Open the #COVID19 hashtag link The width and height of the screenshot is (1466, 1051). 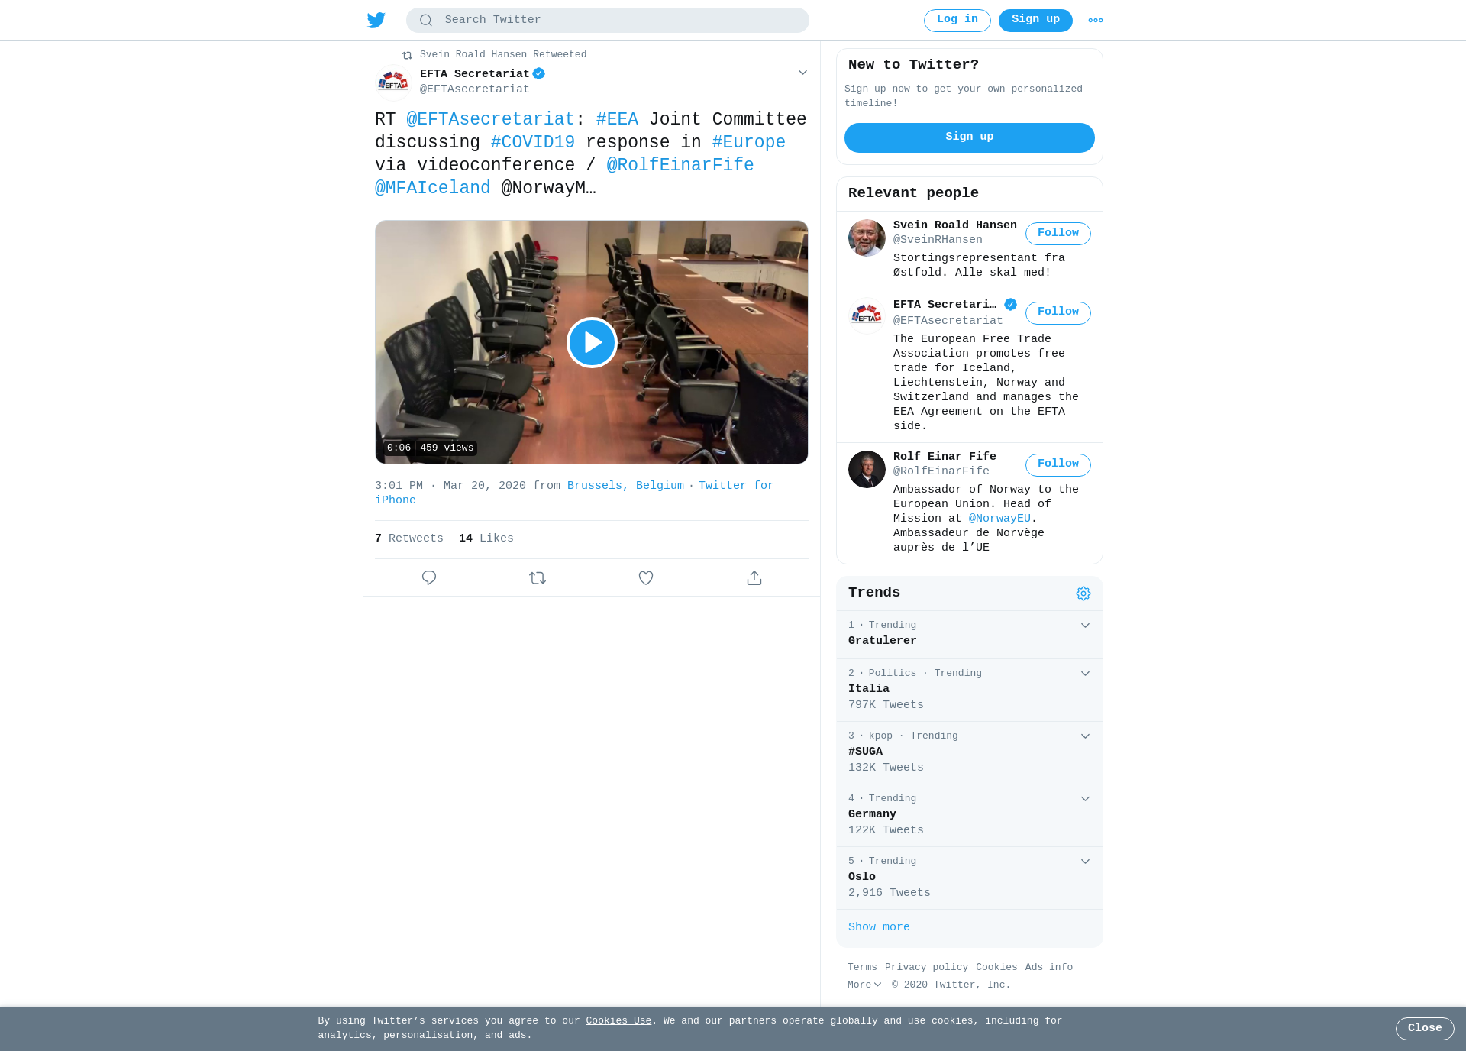click(x=533, y=142)
